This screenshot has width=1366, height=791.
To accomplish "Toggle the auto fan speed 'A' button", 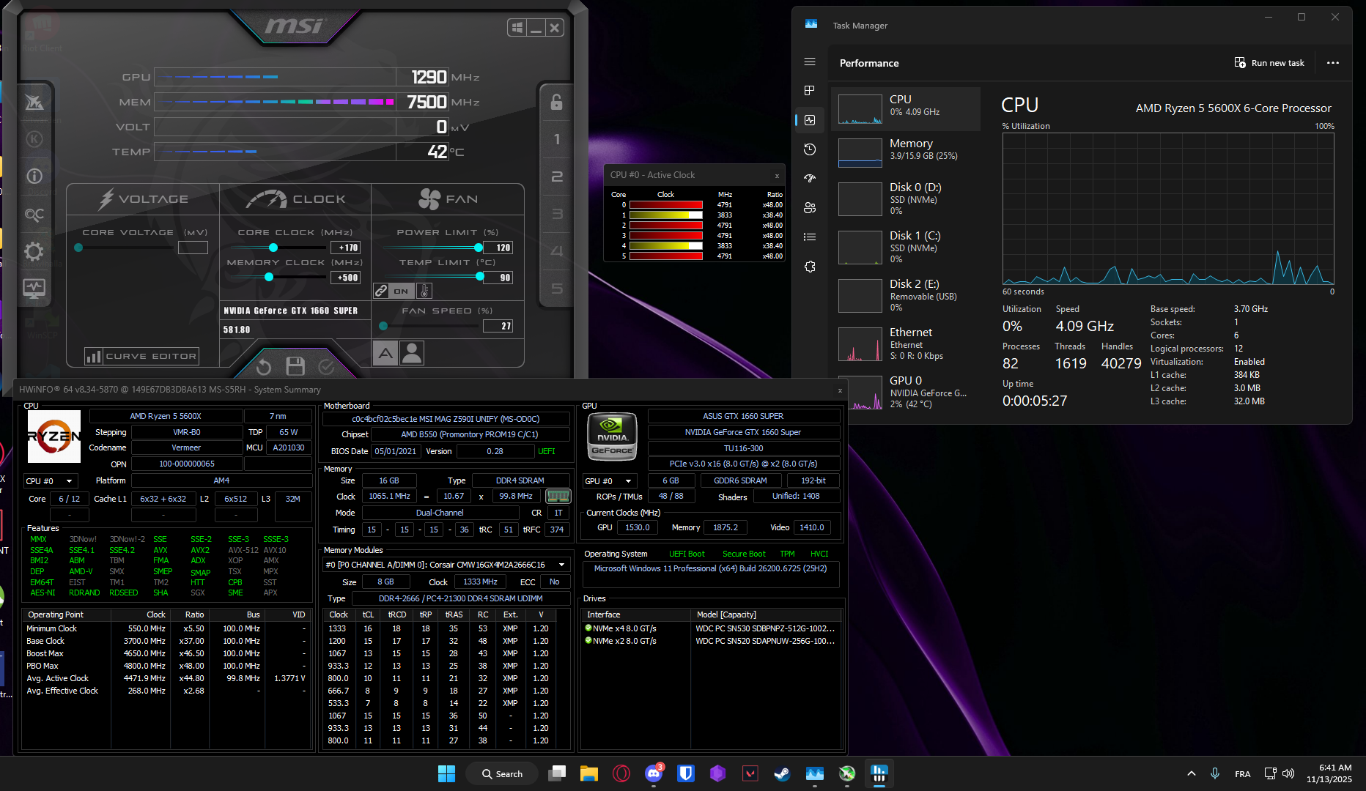I will click(x=385, y=354).
